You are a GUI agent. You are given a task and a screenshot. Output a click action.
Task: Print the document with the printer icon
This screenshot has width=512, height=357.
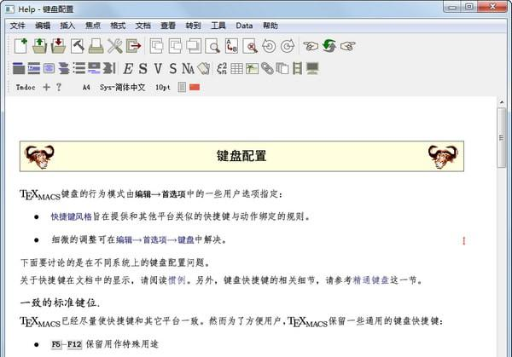coord(96,46)
